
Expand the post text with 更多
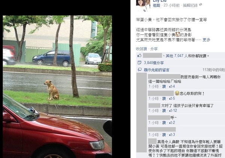coord(206,40)
